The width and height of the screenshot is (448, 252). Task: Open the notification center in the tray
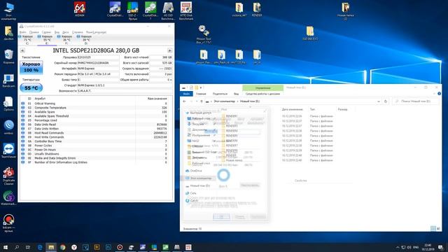(x=440, y=247)
